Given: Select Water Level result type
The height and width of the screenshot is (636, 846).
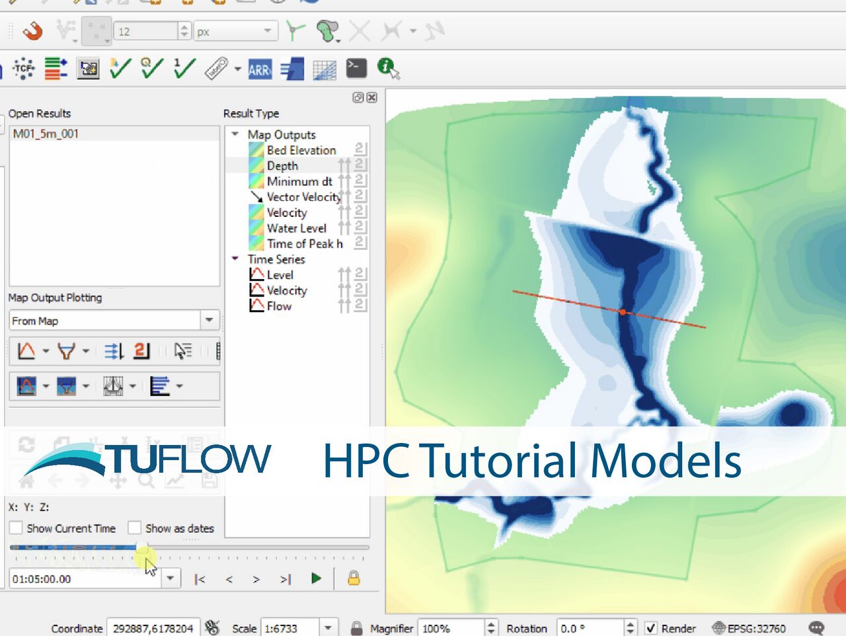Looking at the screenshot, I should 296,228.
